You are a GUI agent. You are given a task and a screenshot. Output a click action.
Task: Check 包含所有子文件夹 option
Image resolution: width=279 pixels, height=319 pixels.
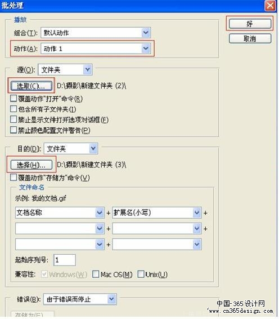click(13, 109)
